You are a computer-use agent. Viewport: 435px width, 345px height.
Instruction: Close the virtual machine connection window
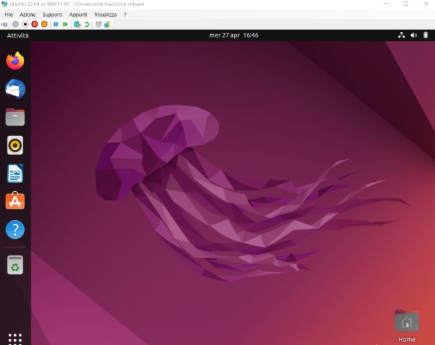(426, 4)
